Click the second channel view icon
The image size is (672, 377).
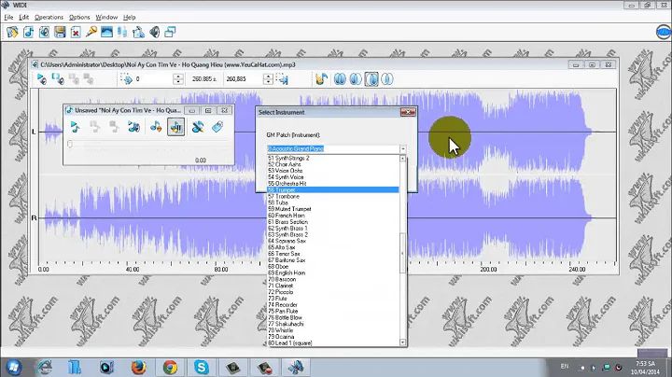click(356, 78)
